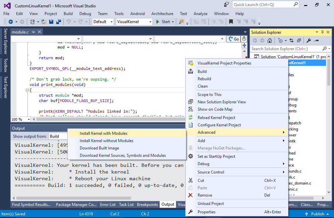
Task: Click the Open File folder icon
Action: [x=44, y=22]
